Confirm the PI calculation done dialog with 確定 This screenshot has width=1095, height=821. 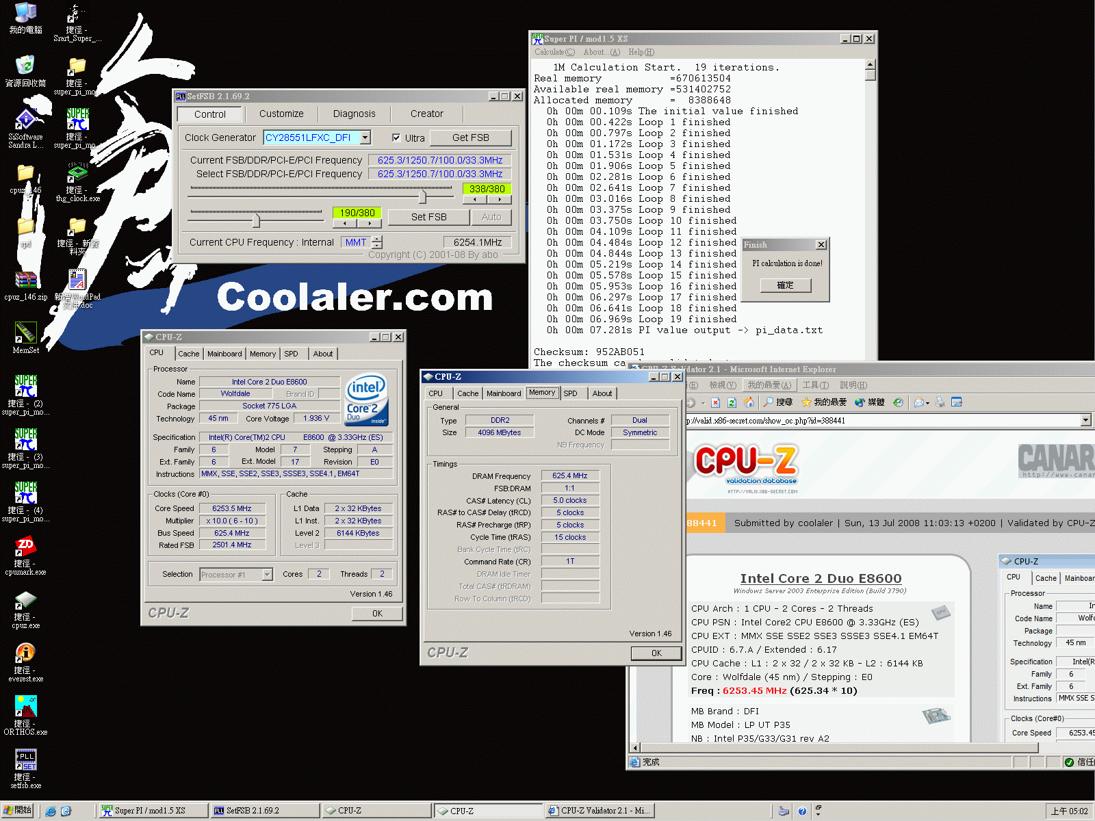[786, 285]
